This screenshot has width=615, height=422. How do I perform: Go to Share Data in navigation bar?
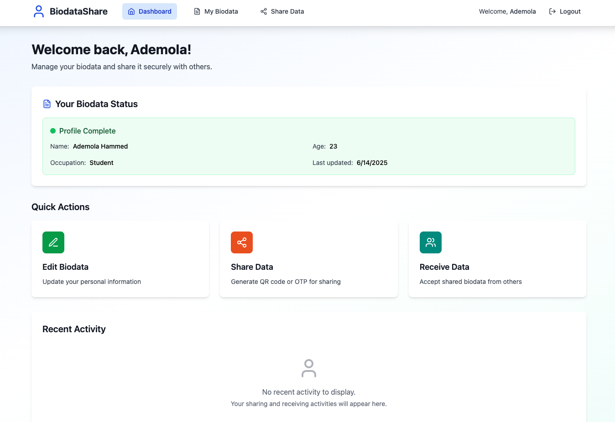pos(282,11)
